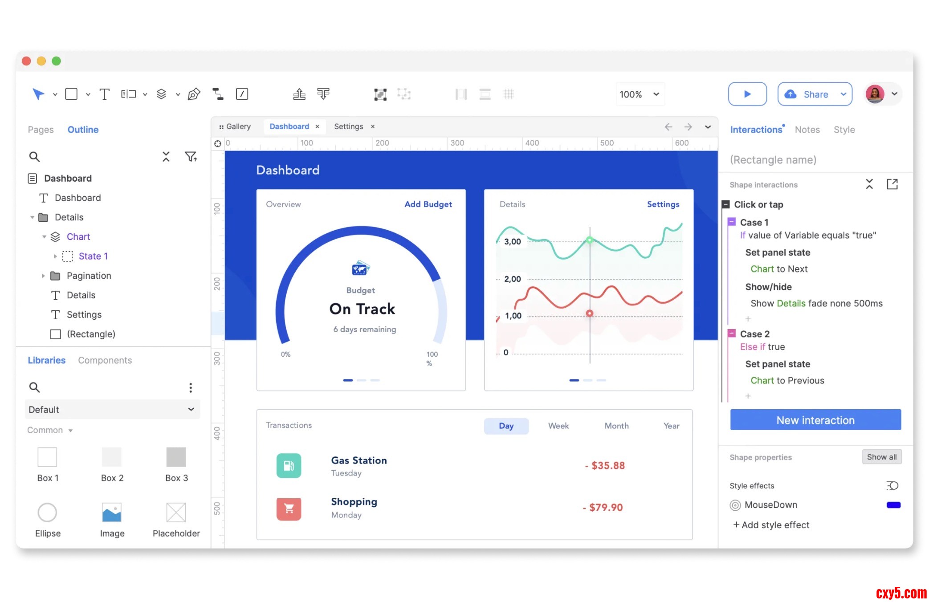Viewport: 929px width, 602px height.
Task: Click the Group selection icon
Action: coord(380,94)
